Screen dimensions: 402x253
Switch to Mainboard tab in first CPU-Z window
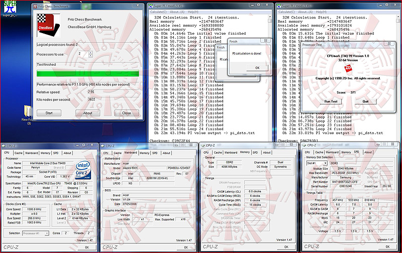[x=32, y=153]
